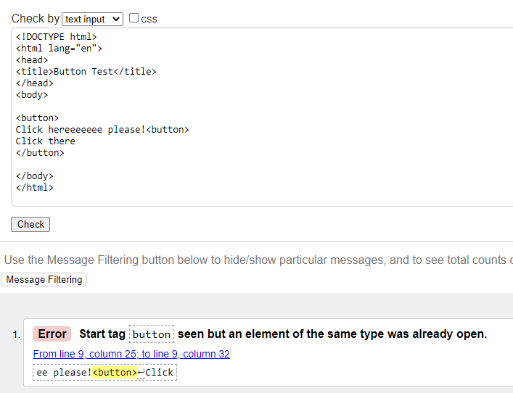This screenshot has height=393, width=513.
Task: Click the empty area below </html> in textarea
Action: coord(262,199)
